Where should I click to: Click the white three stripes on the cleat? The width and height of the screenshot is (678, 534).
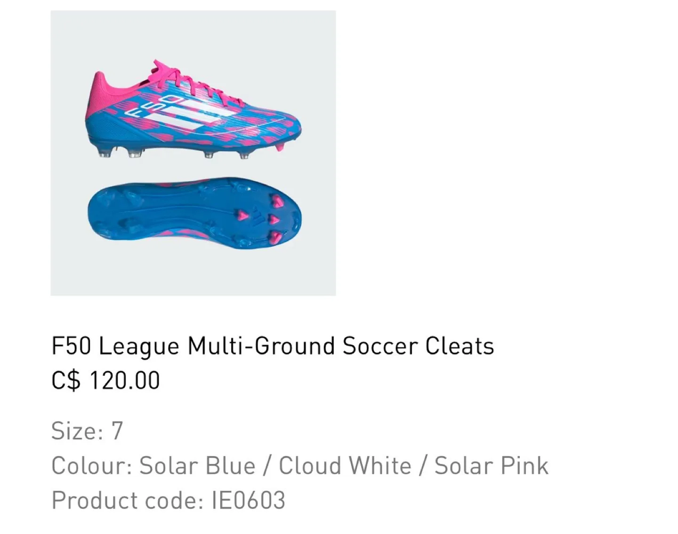coord(206,111)
